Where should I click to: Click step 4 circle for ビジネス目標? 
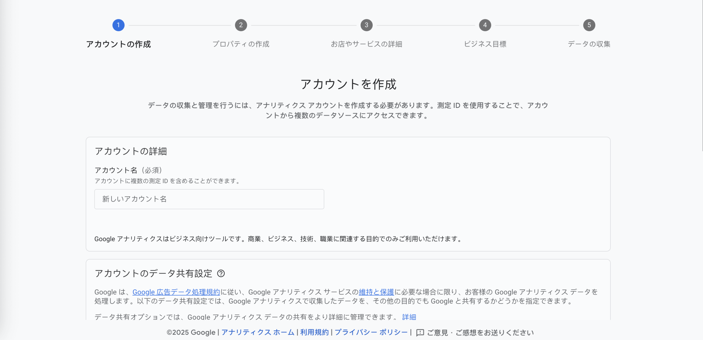pyautogui.click(x=485, y=25)
